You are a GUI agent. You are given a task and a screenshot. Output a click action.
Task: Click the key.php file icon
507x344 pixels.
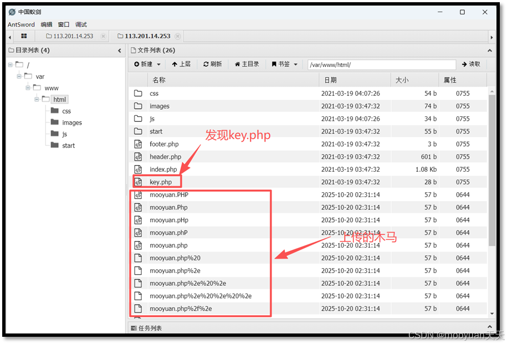point(138,182)
